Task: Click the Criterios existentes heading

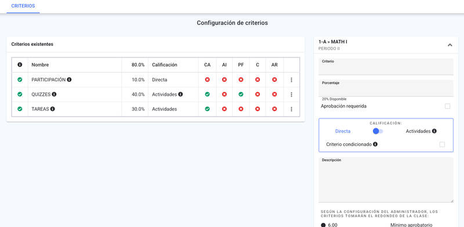Action: click(32, 44)
